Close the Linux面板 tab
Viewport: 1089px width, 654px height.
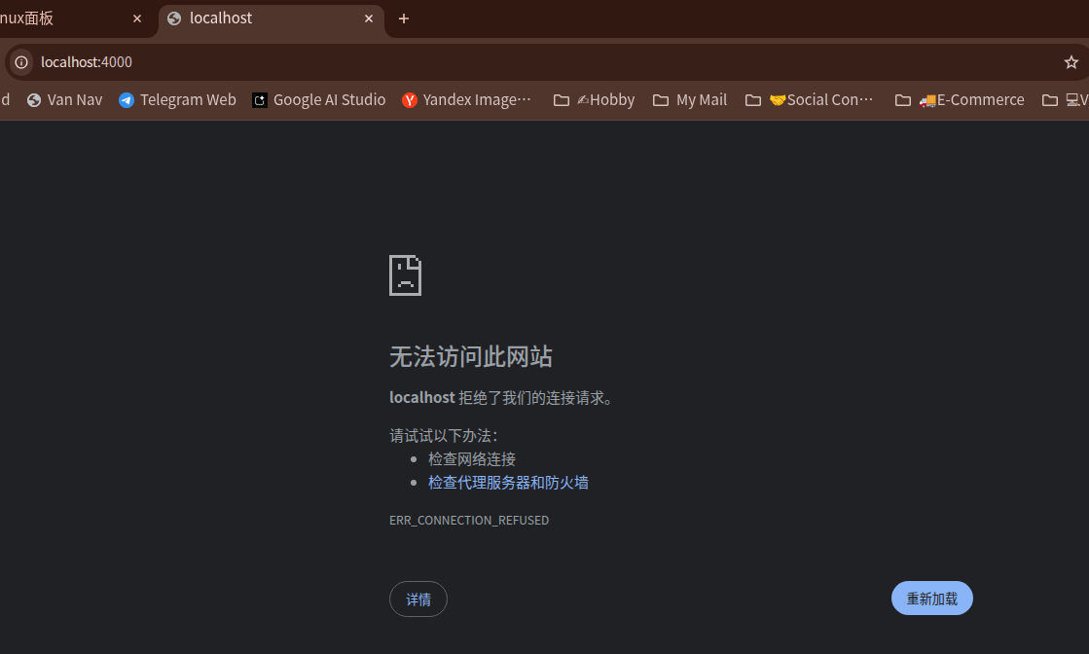[x=137, y=18]
